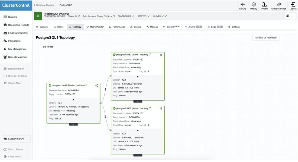Click green status check on postgres3 node

pos(114,108)
